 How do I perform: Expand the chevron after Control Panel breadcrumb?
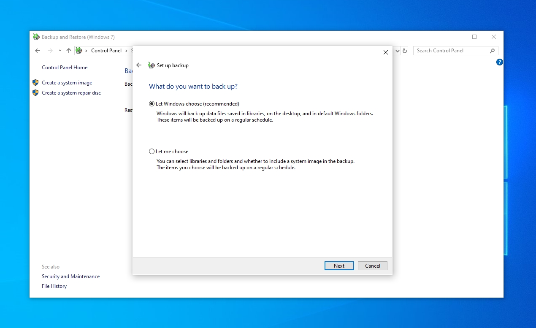(x=126, y=51)
